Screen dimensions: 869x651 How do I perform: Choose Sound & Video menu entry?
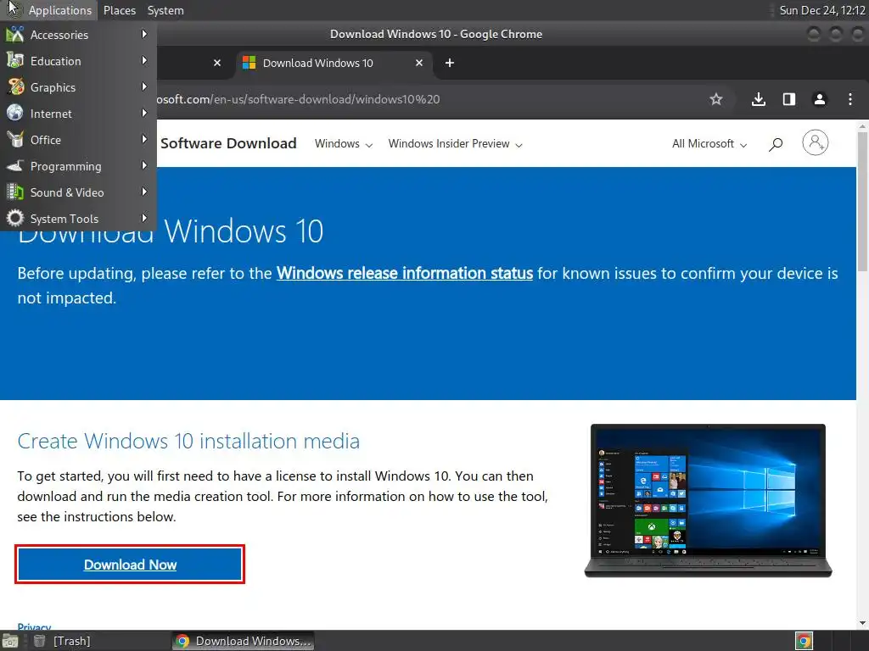78,192
